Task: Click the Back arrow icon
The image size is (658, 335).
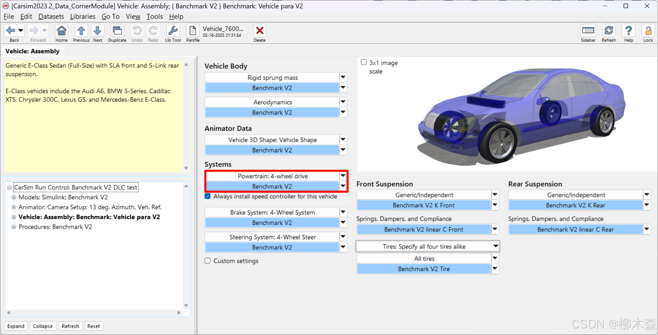Action: [11, 30]
